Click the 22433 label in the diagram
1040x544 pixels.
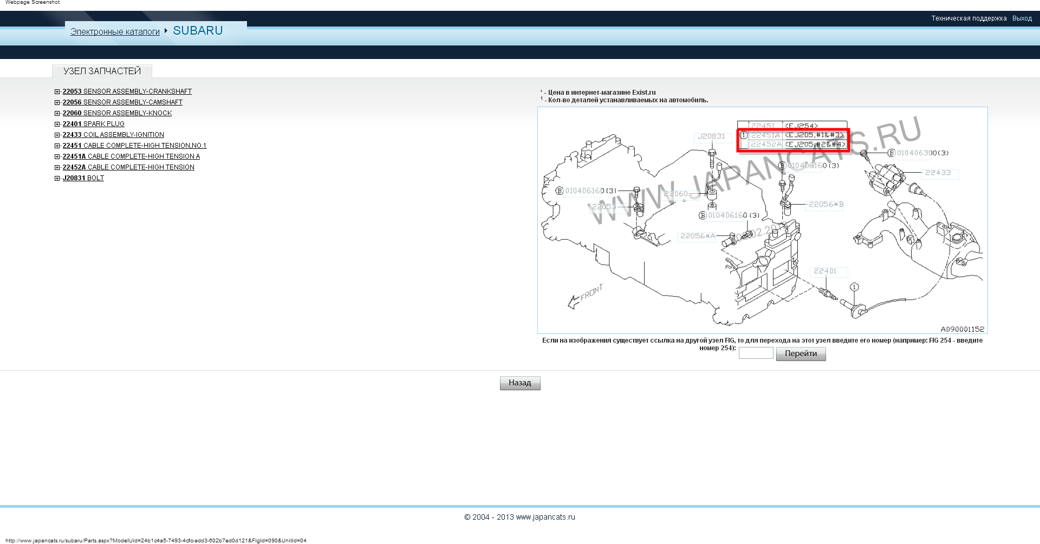click(x=938, y=173)
